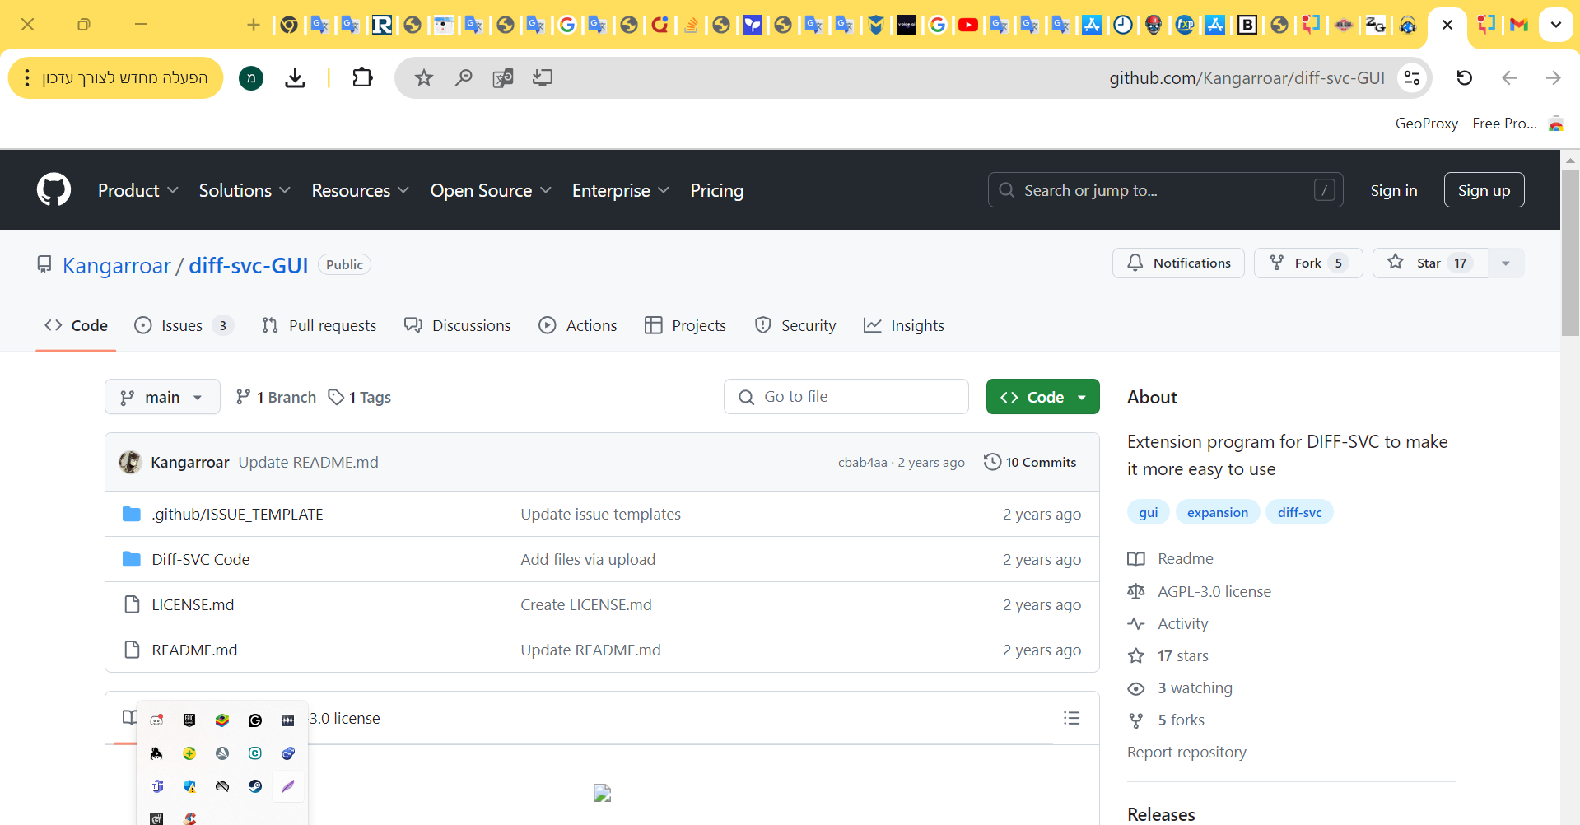Screen dimensions: 1580x825
Task: Reload the page with the refresh icon
Action: point(1464,77)
